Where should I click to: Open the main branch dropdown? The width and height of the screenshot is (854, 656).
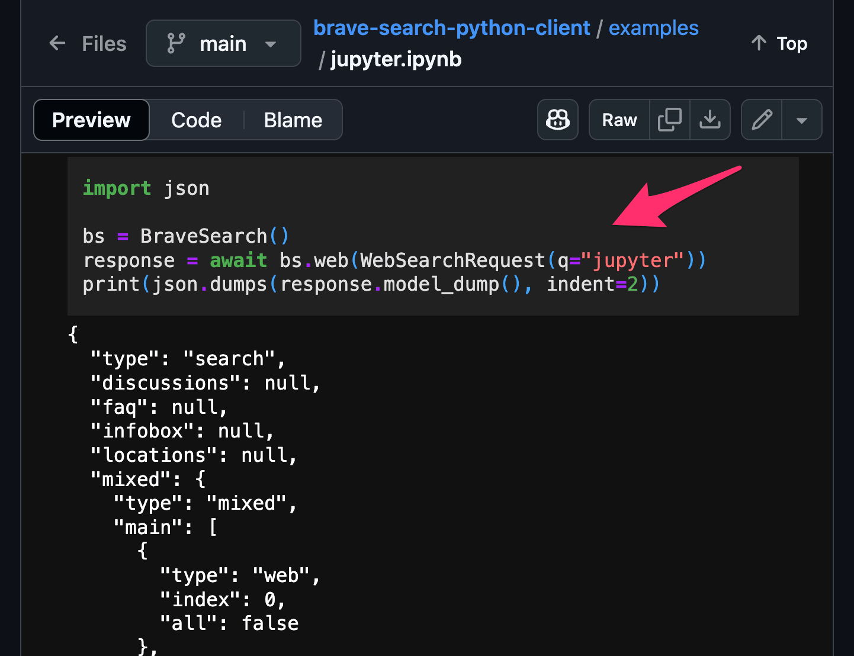coord(223,43)
